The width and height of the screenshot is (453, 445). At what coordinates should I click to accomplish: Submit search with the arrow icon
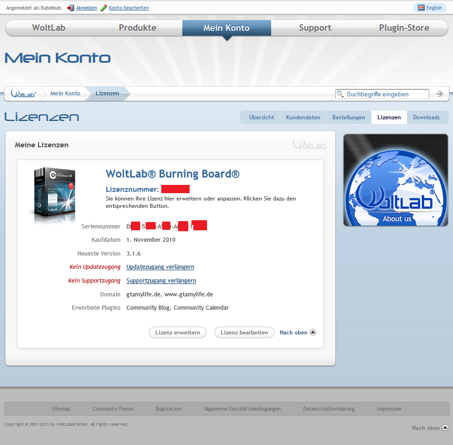(440, 94)
